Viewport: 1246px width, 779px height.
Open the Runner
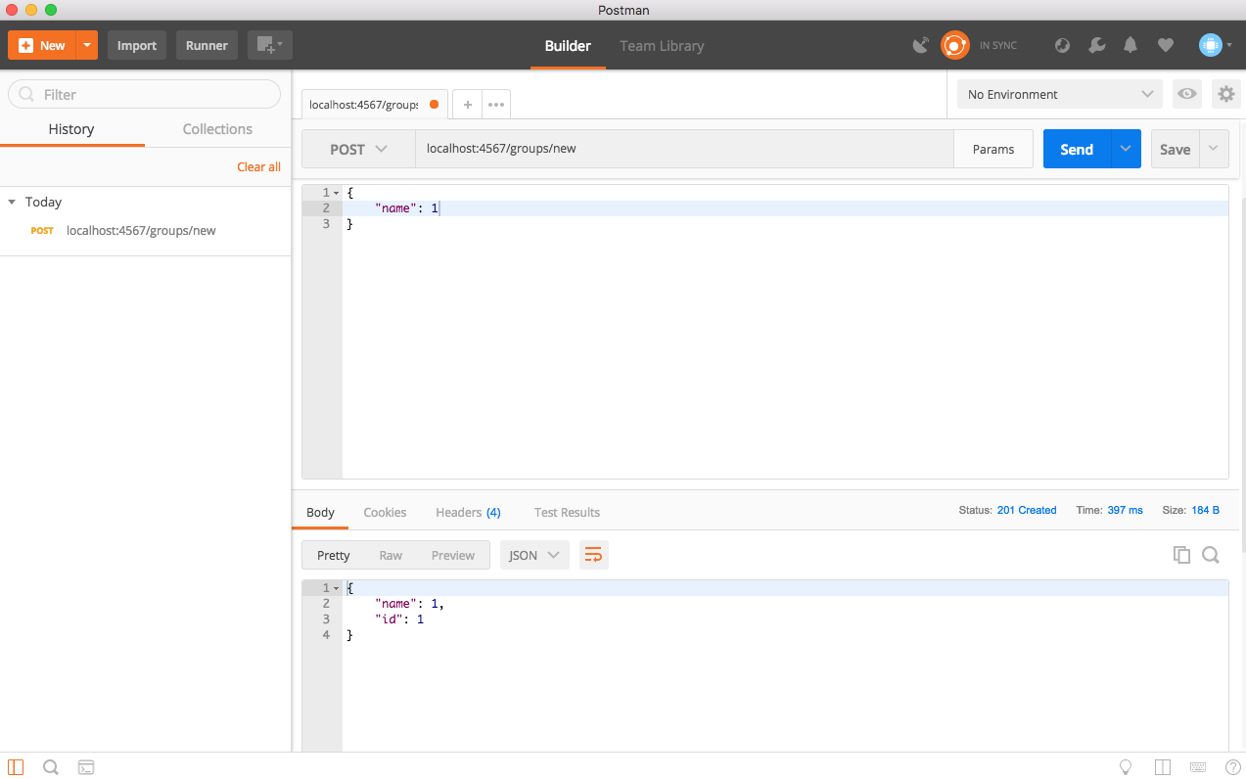tap(207, 45)
